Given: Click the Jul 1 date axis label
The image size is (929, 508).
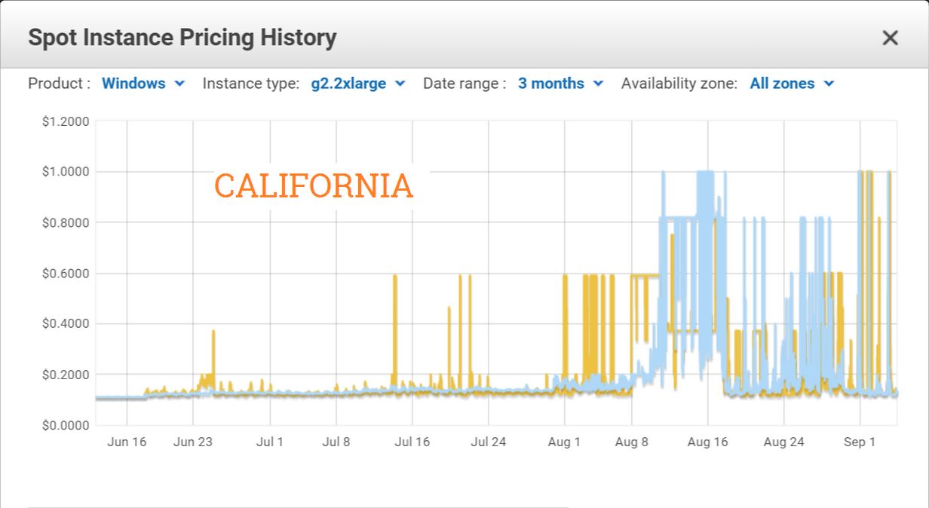Looking at the screenshot, I should [x=269, y=442].
